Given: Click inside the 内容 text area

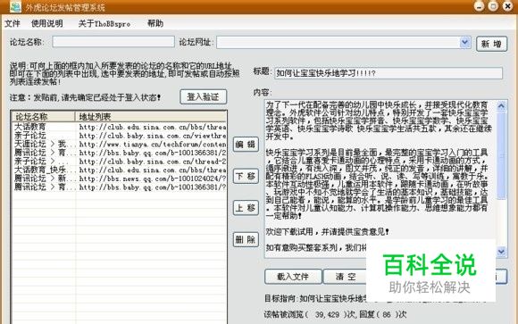Looking at the screenshot, I should 380,179.
